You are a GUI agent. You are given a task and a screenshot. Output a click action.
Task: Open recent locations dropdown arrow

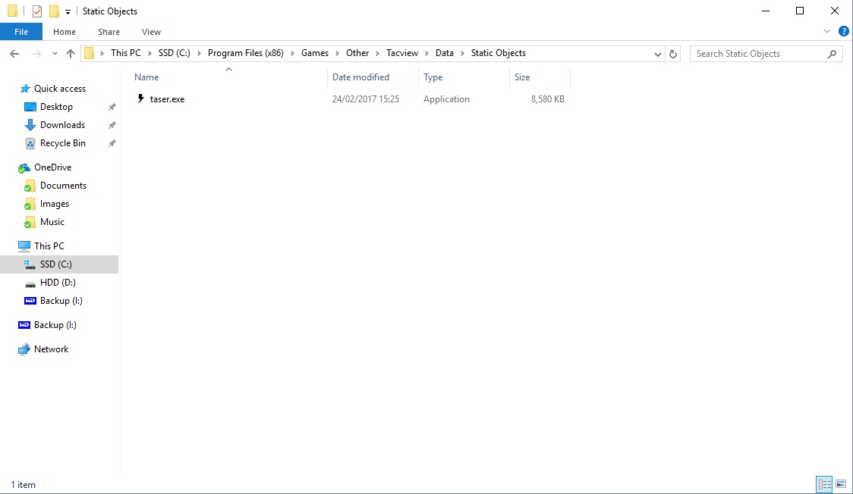click(55, 53)
